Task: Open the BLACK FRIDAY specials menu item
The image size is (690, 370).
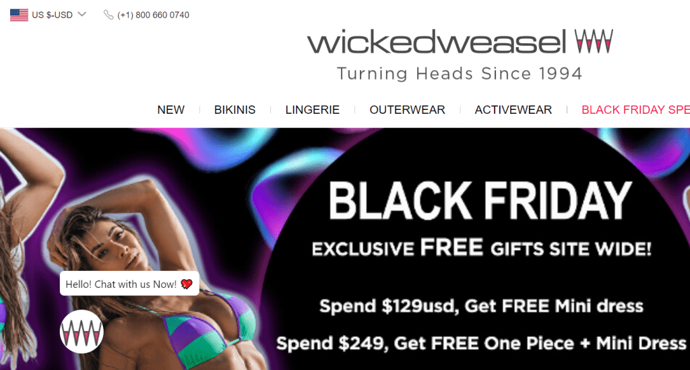Action: (635, 110)
